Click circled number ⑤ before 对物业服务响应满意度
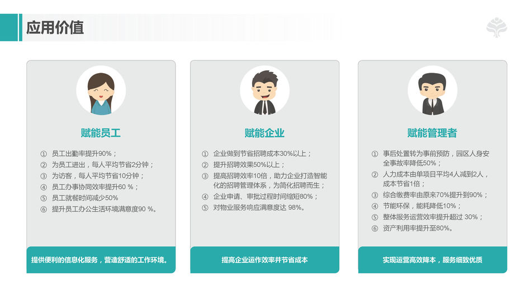Viewport: 531px width, 298px height. [205, 208]
